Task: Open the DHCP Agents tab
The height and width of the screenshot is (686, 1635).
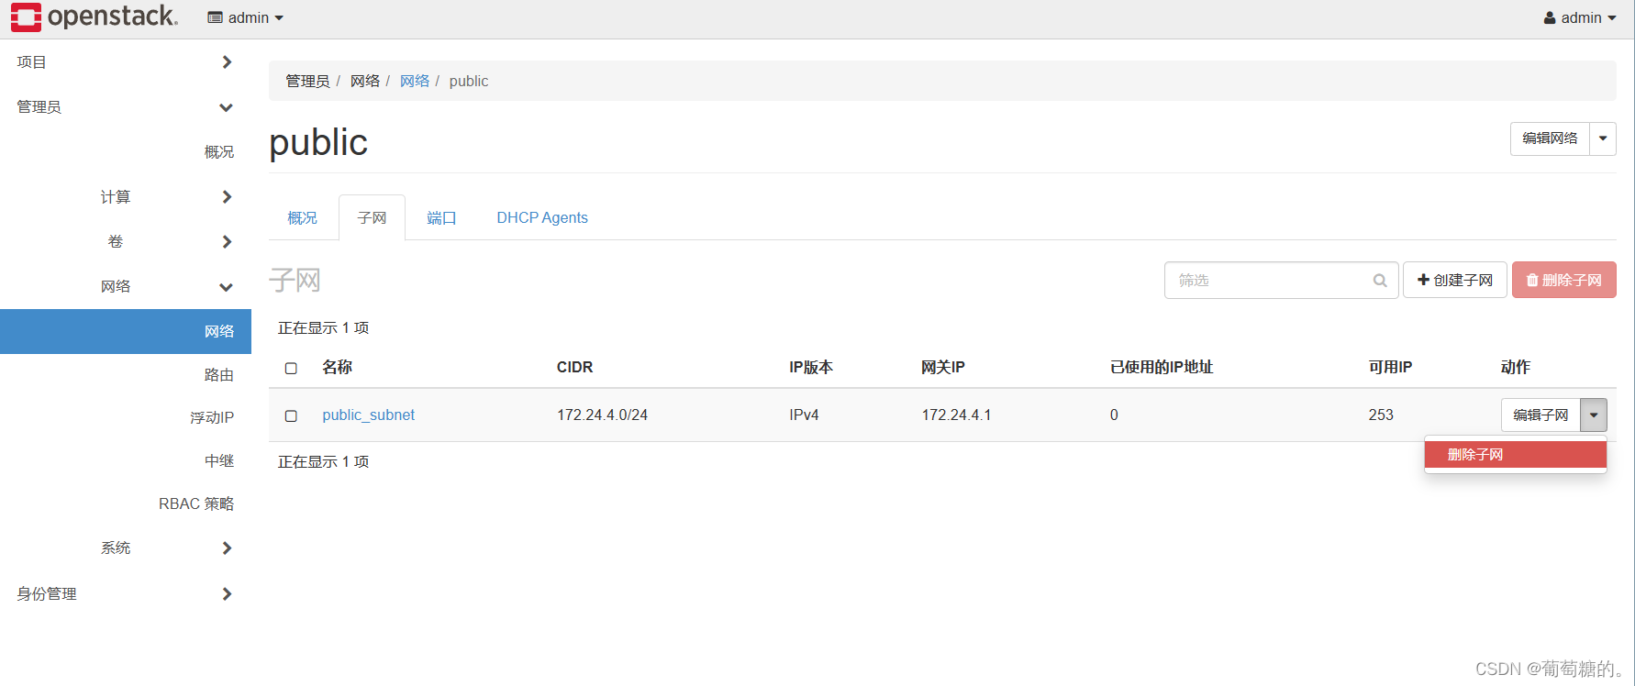Action: point(542,217)
